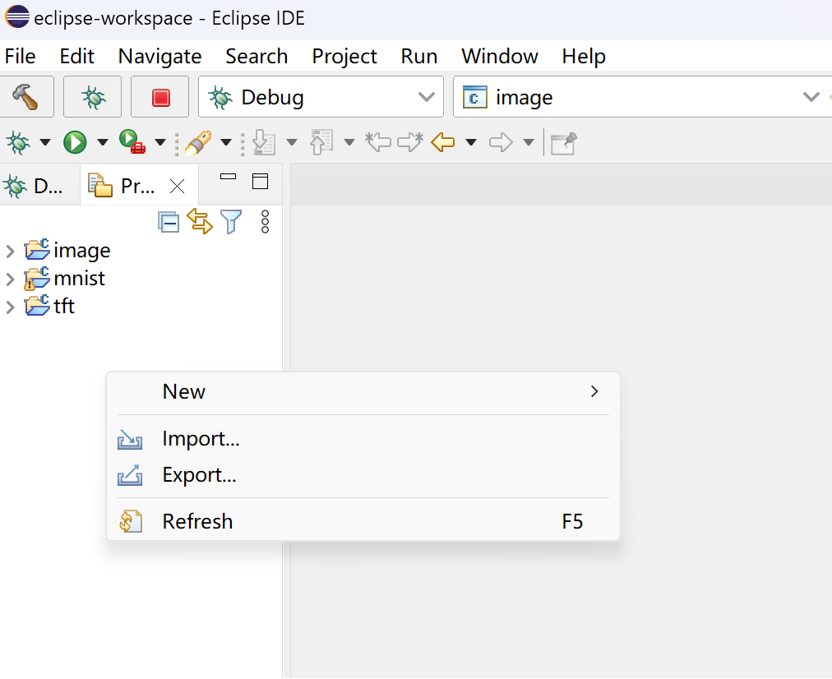Select the image project in the tree
The image size is (832, 679).
tap(81, 251)
